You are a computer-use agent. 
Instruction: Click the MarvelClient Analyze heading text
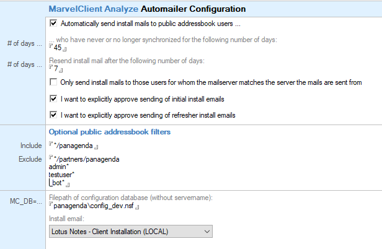click(94, 9)
